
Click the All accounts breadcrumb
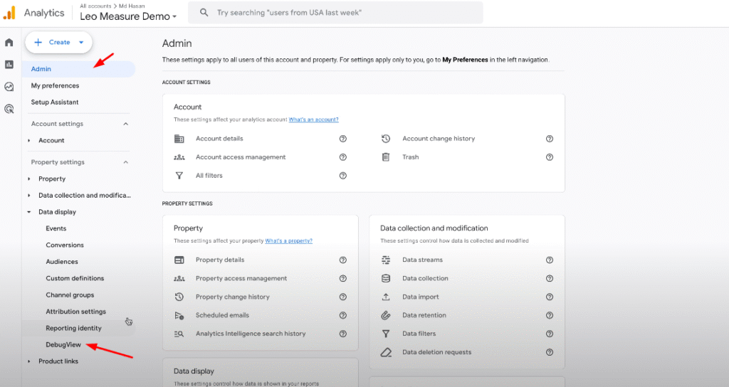pos(95,6)
